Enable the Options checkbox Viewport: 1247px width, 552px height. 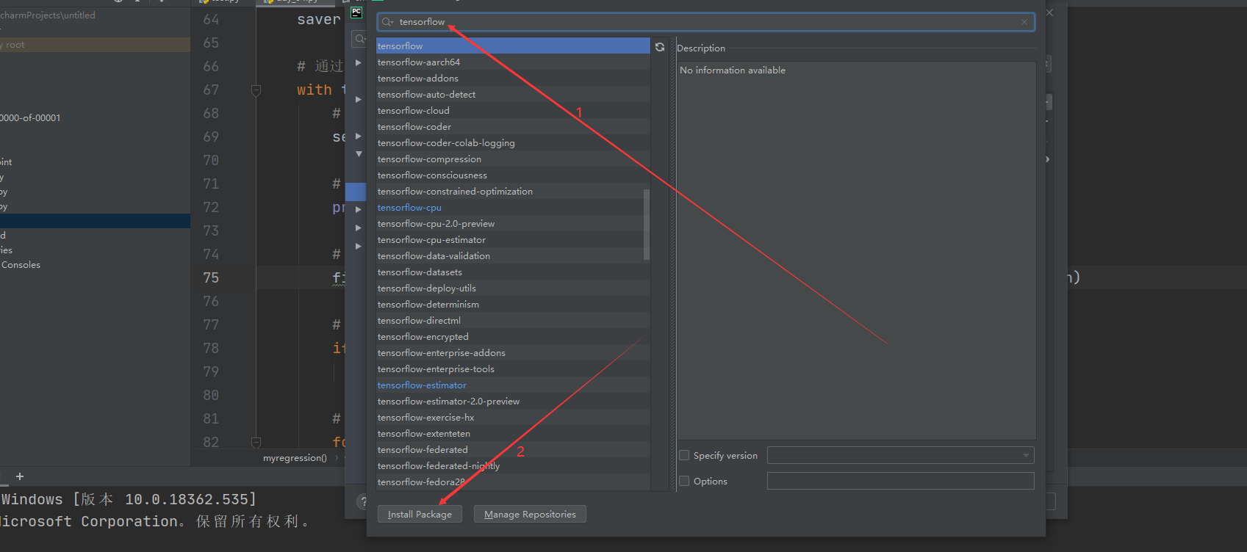(684, 481)
